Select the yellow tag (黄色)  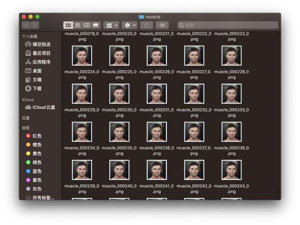pyautogui.click(x=34, y=153)
